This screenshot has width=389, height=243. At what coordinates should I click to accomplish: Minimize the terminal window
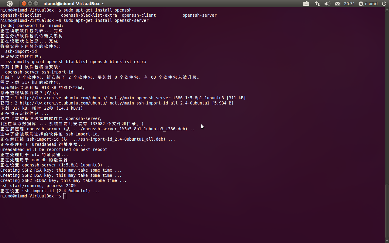pyautogui.click(x=30, y=4)
